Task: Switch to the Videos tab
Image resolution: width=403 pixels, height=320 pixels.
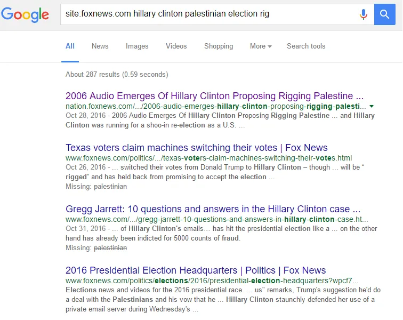Action: pos(176,46)
